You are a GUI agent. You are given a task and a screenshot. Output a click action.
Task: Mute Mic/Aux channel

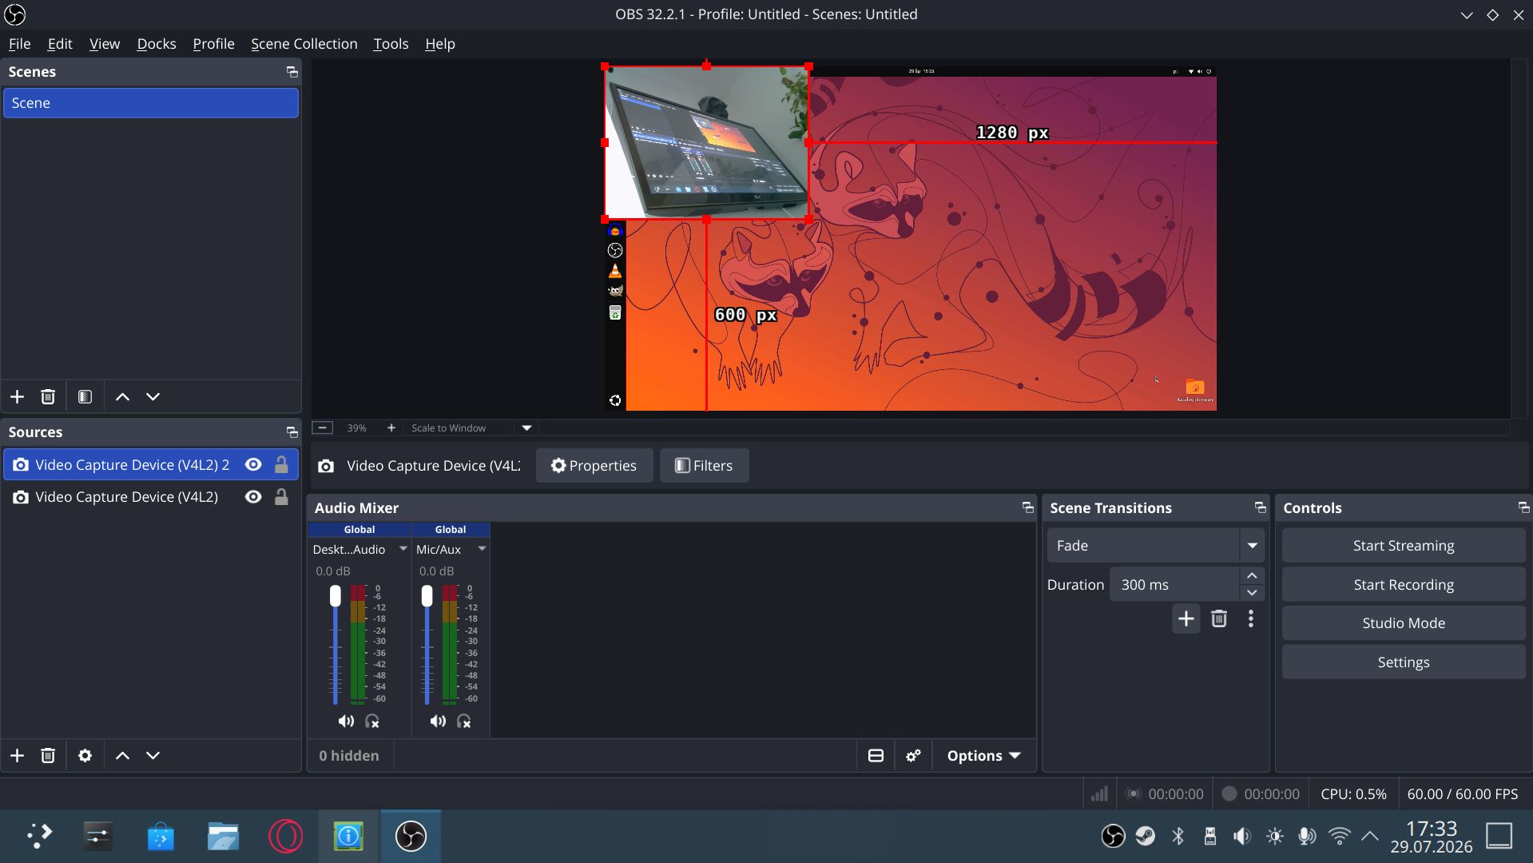[x=438, y=721]
